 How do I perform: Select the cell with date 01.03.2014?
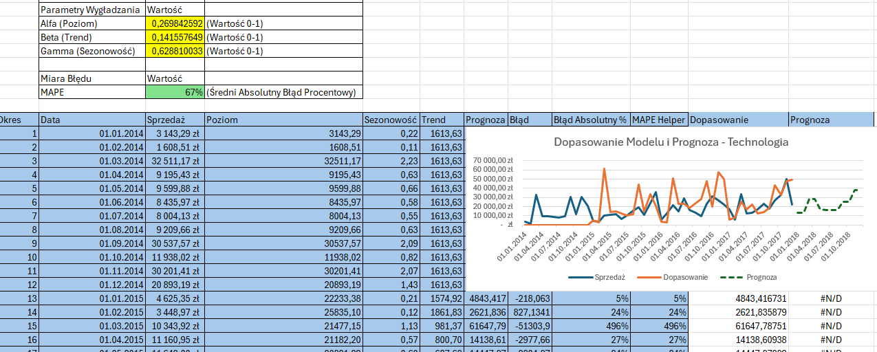tap(92, 161)
